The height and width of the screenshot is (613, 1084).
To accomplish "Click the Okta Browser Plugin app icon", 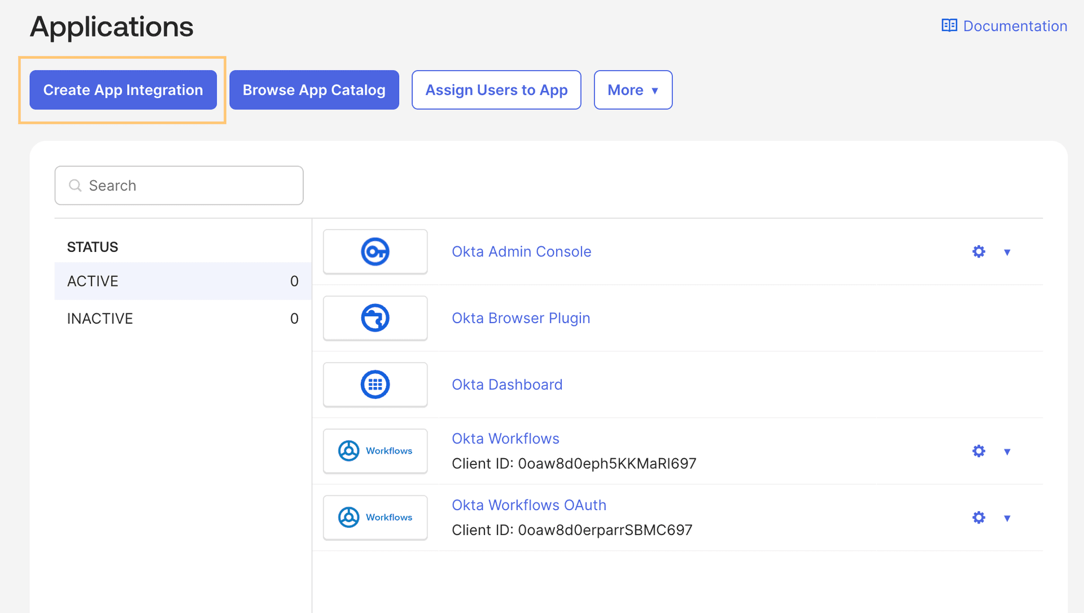I will [x=375, y=318].
